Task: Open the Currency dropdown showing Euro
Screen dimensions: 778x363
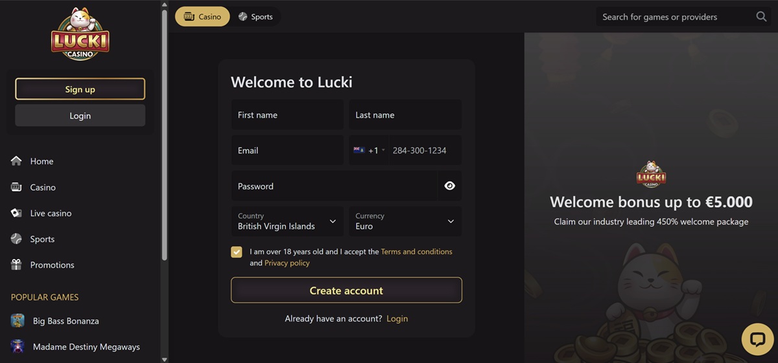Action: point(405,221)
